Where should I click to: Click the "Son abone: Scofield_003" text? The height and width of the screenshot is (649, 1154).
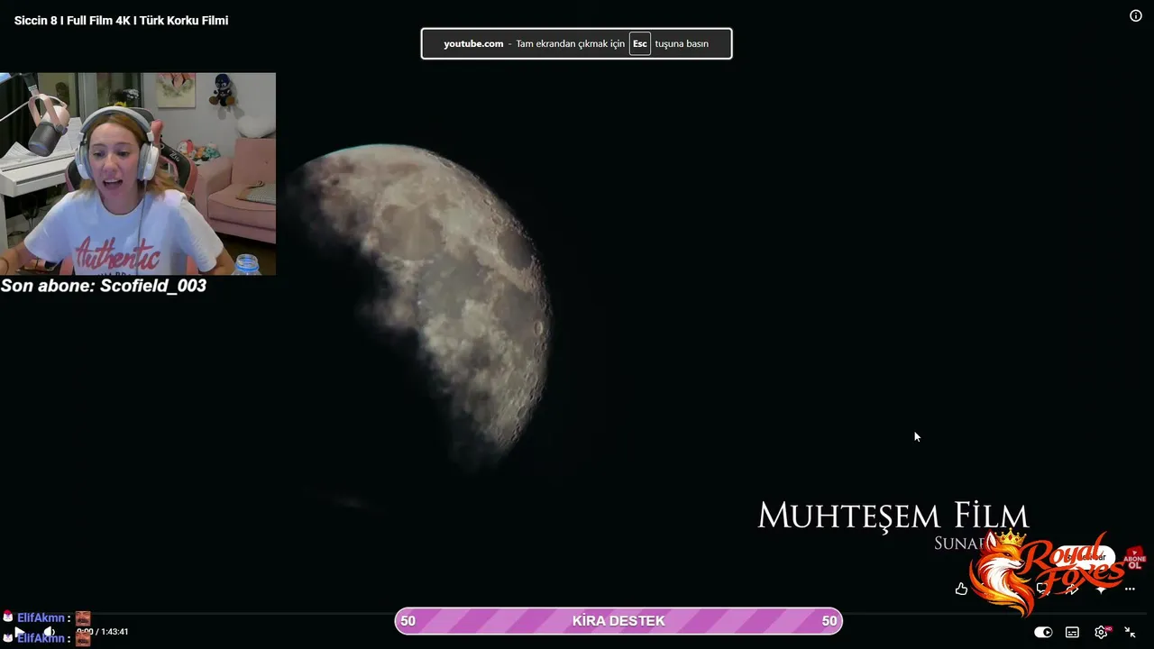tap(104, 286)
